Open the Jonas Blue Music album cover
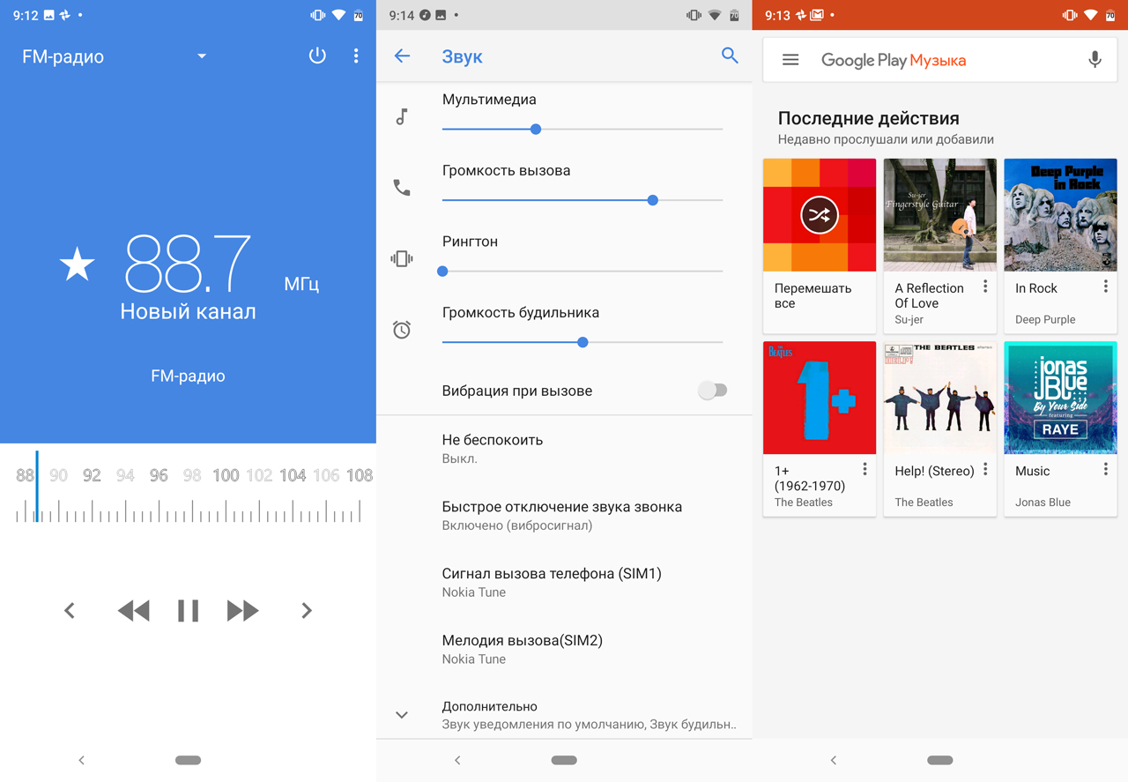Image resolution: width=1128 pixels, height=782 pixels. click(1060, 398)
